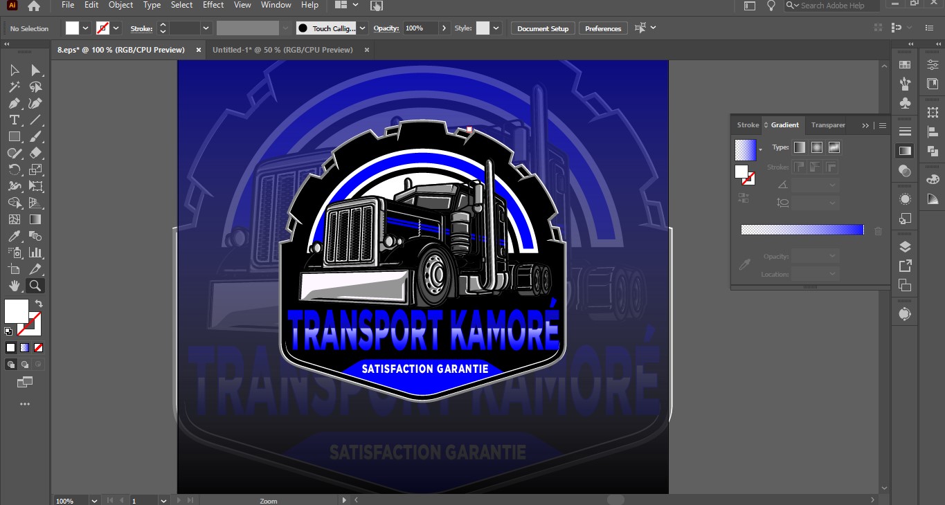
Task: Select the Selection tool arrow
Action: tap(14, 71)
